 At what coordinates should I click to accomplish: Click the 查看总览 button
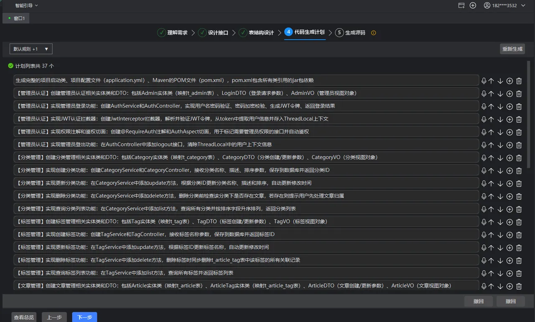pos(24,317)
